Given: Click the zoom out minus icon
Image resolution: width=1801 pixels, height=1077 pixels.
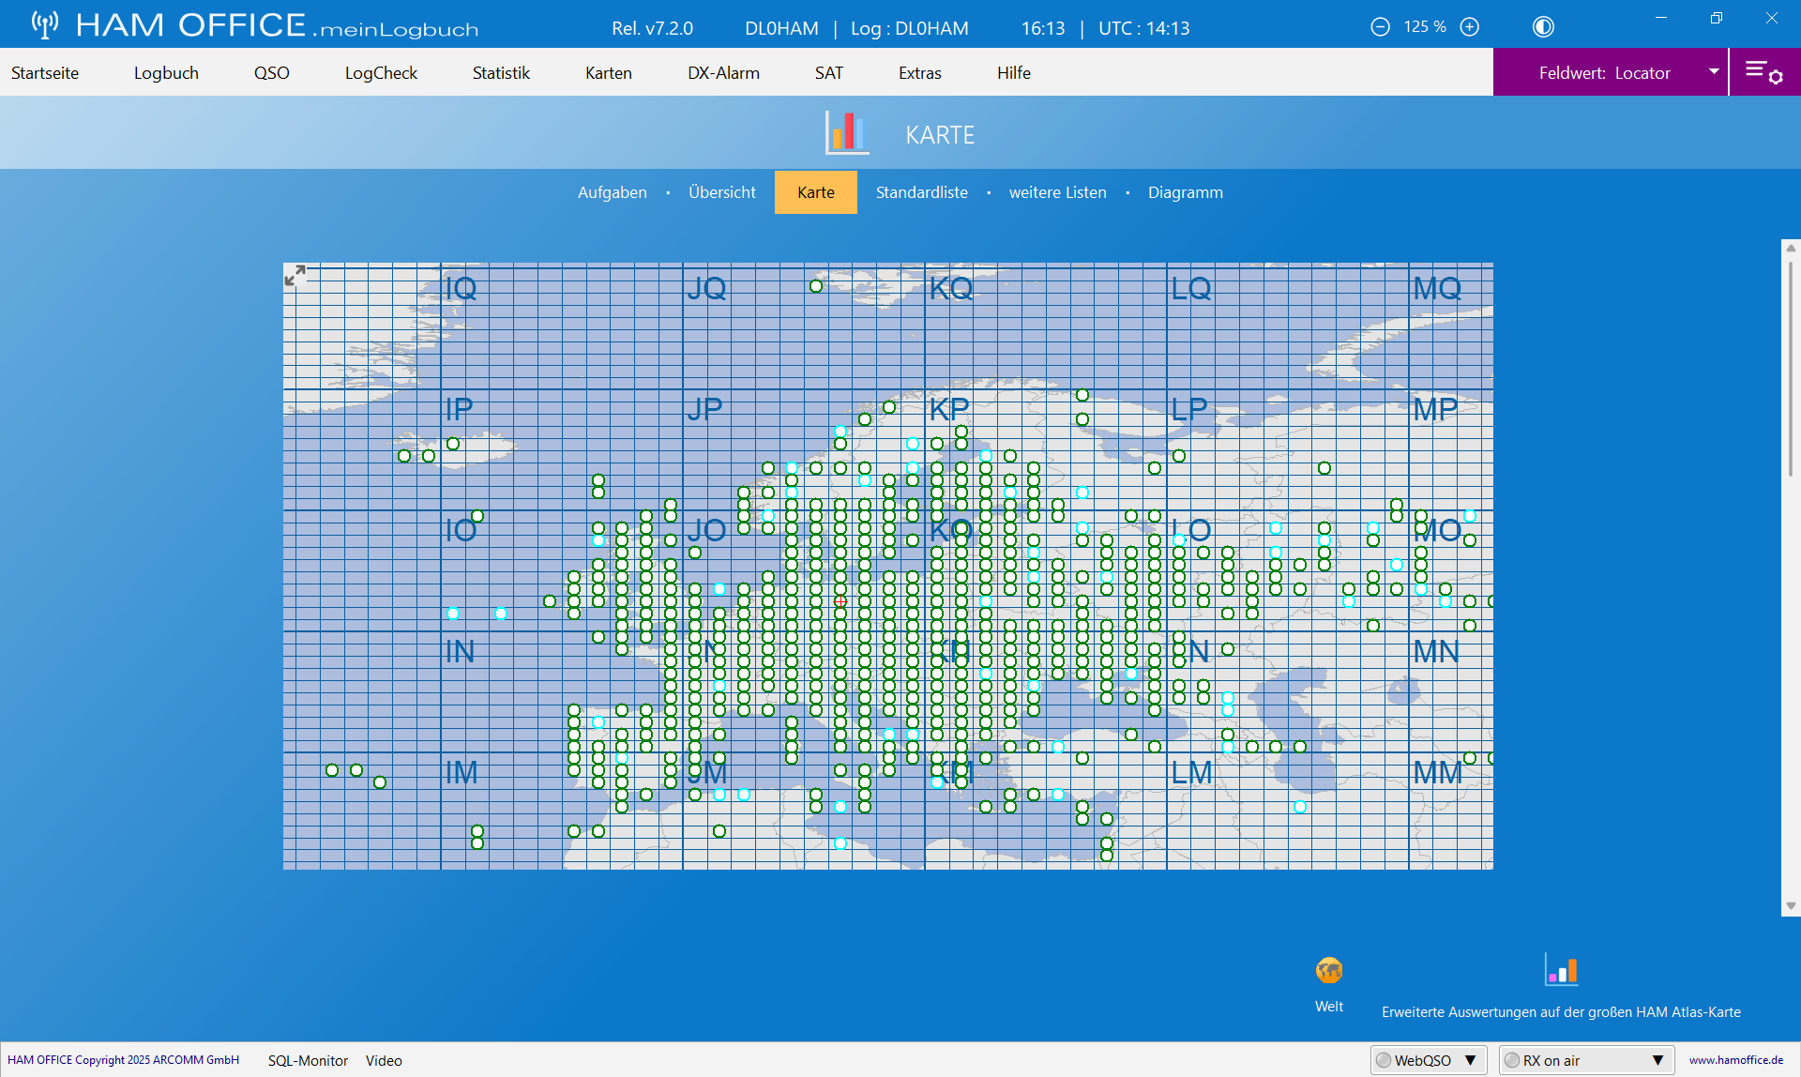Looking at the screenshot, I should [x=1380, y=27].
